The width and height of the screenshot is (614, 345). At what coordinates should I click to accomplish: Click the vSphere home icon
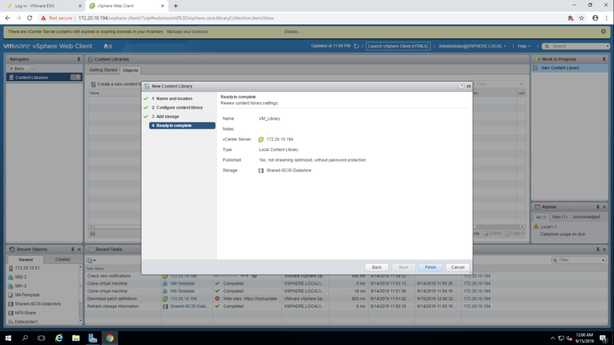(107, 46)
